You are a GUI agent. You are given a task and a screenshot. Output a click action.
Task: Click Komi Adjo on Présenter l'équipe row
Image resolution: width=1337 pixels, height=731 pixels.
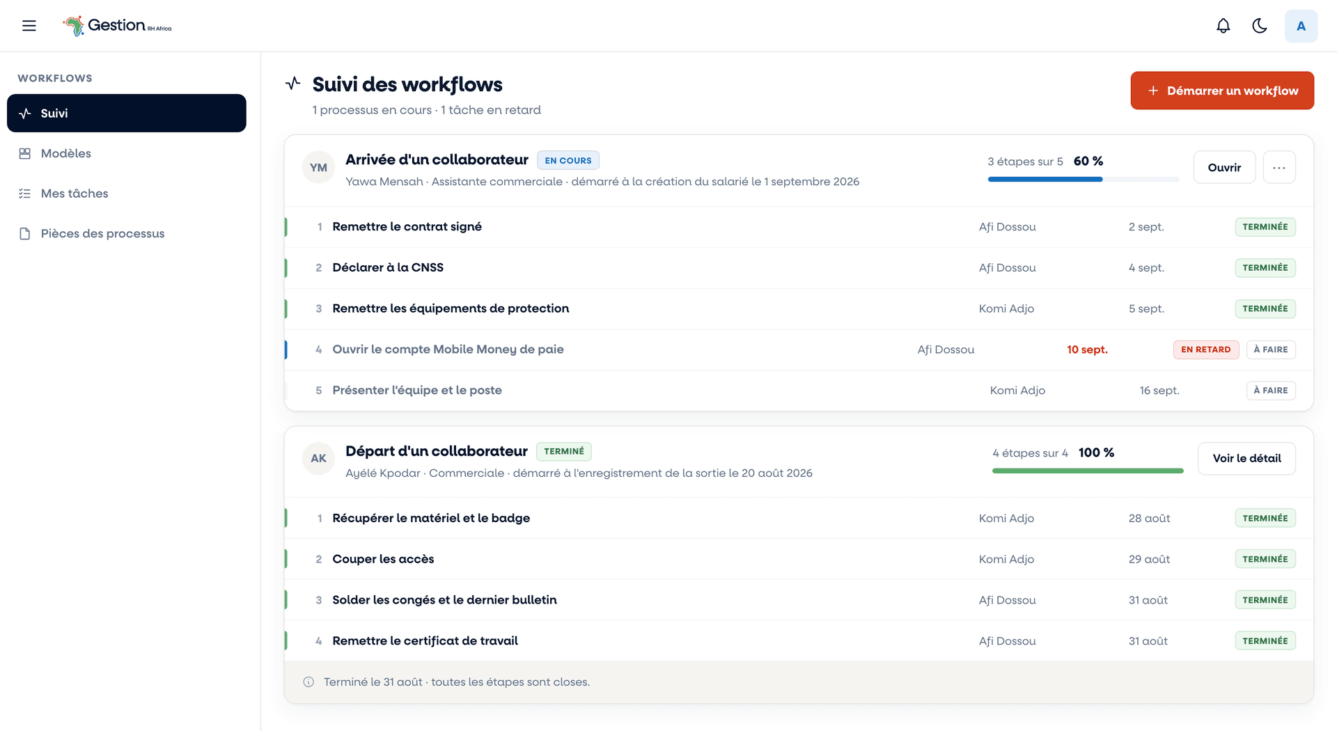(x=1017, y=391)
